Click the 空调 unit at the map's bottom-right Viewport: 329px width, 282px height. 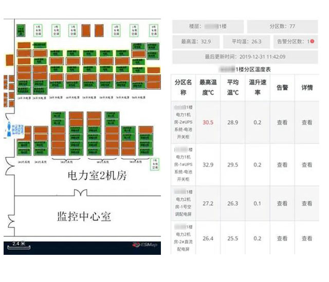tap(154, 164)
